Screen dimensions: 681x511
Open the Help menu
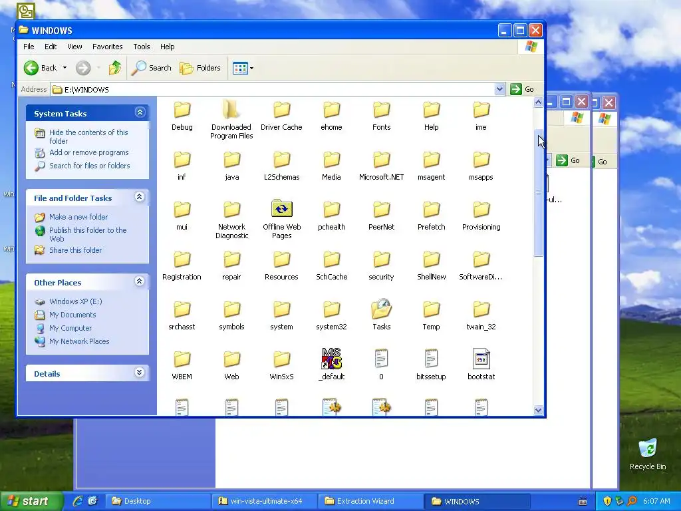(x=167, y=47)
